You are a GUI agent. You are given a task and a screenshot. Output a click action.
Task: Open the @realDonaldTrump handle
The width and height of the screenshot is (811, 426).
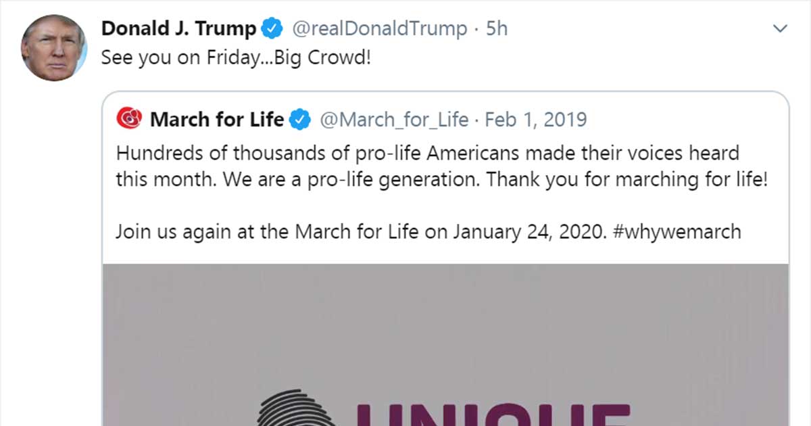pos(379,29)
